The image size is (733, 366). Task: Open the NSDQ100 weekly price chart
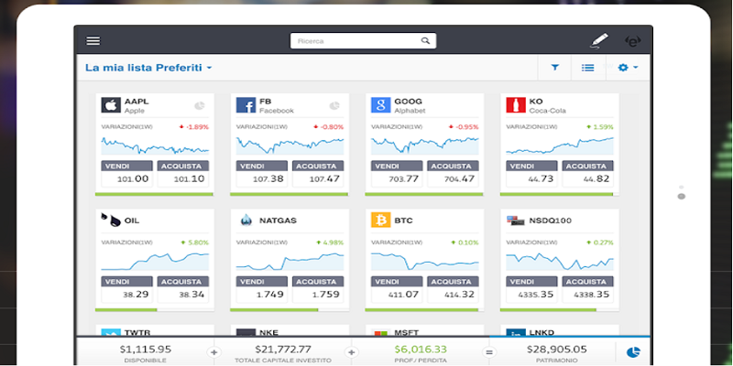560,261
